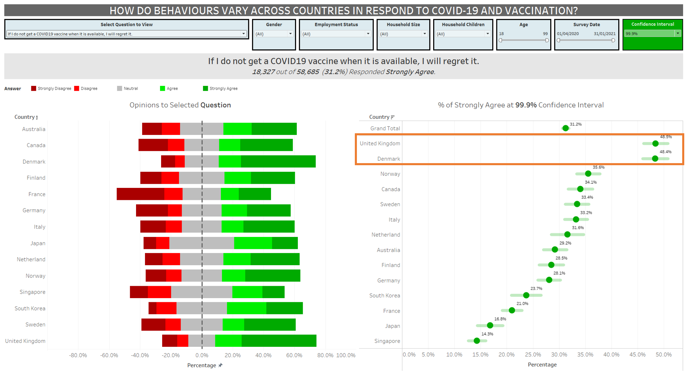Click the United Kingdom 48.5% dot marker
687x374 pixels.
click(x=655, y=144)
